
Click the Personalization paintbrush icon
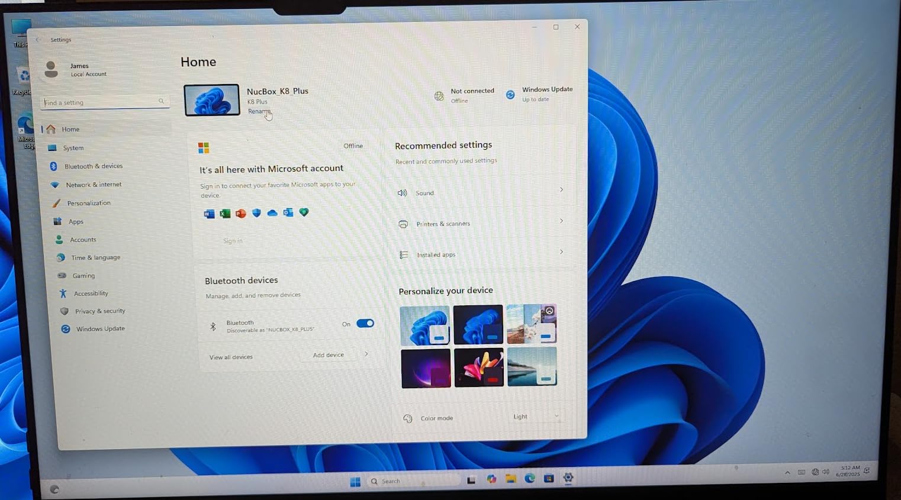[x=56, y=203]
